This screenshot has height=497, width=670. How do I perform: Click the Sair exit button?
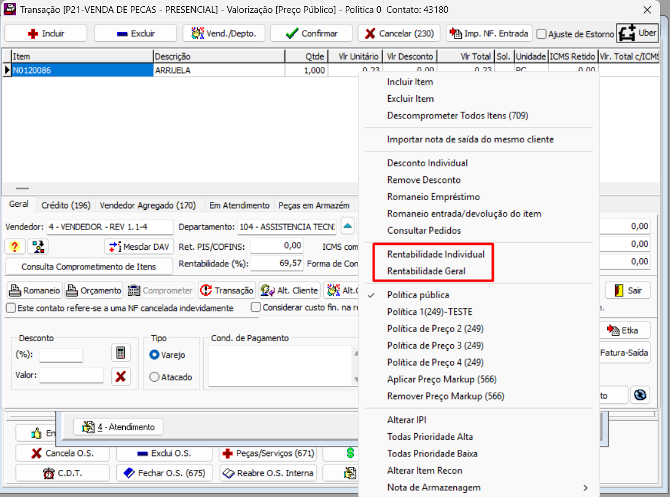[628, 290]
